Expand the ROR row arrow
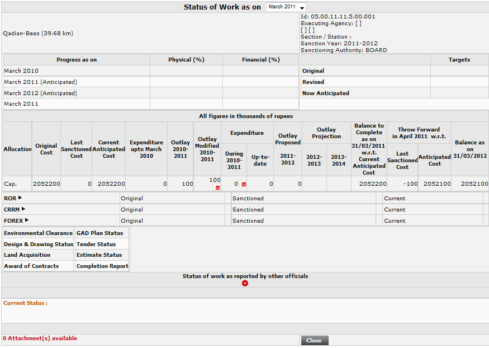 (x=20, y=198)
